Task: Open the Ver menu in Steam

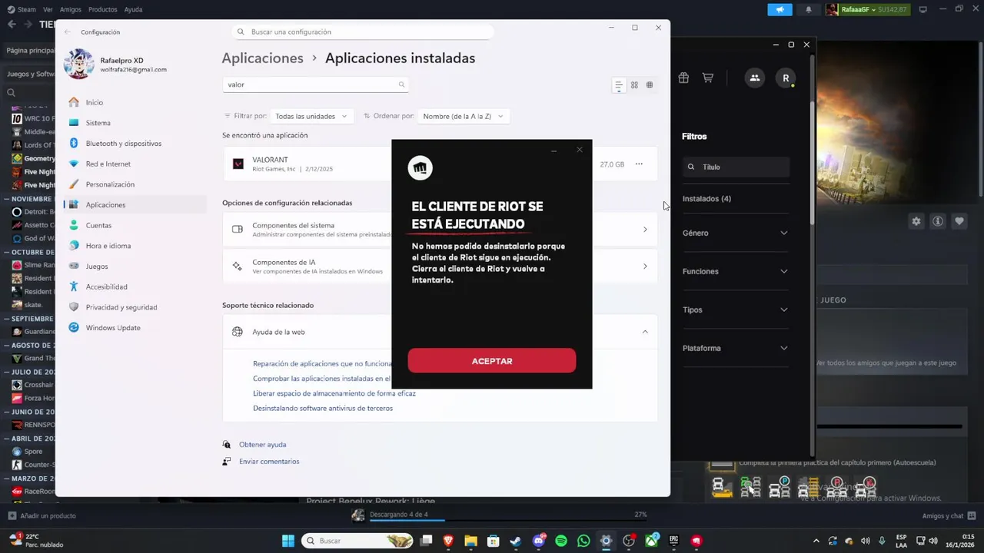Action: click(48, 9)
